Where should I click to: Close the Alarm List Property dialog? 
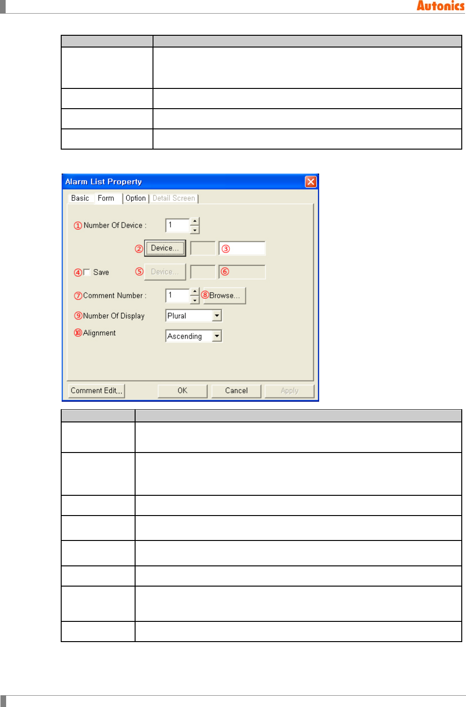pyautogui.click(x=311, y=182)
